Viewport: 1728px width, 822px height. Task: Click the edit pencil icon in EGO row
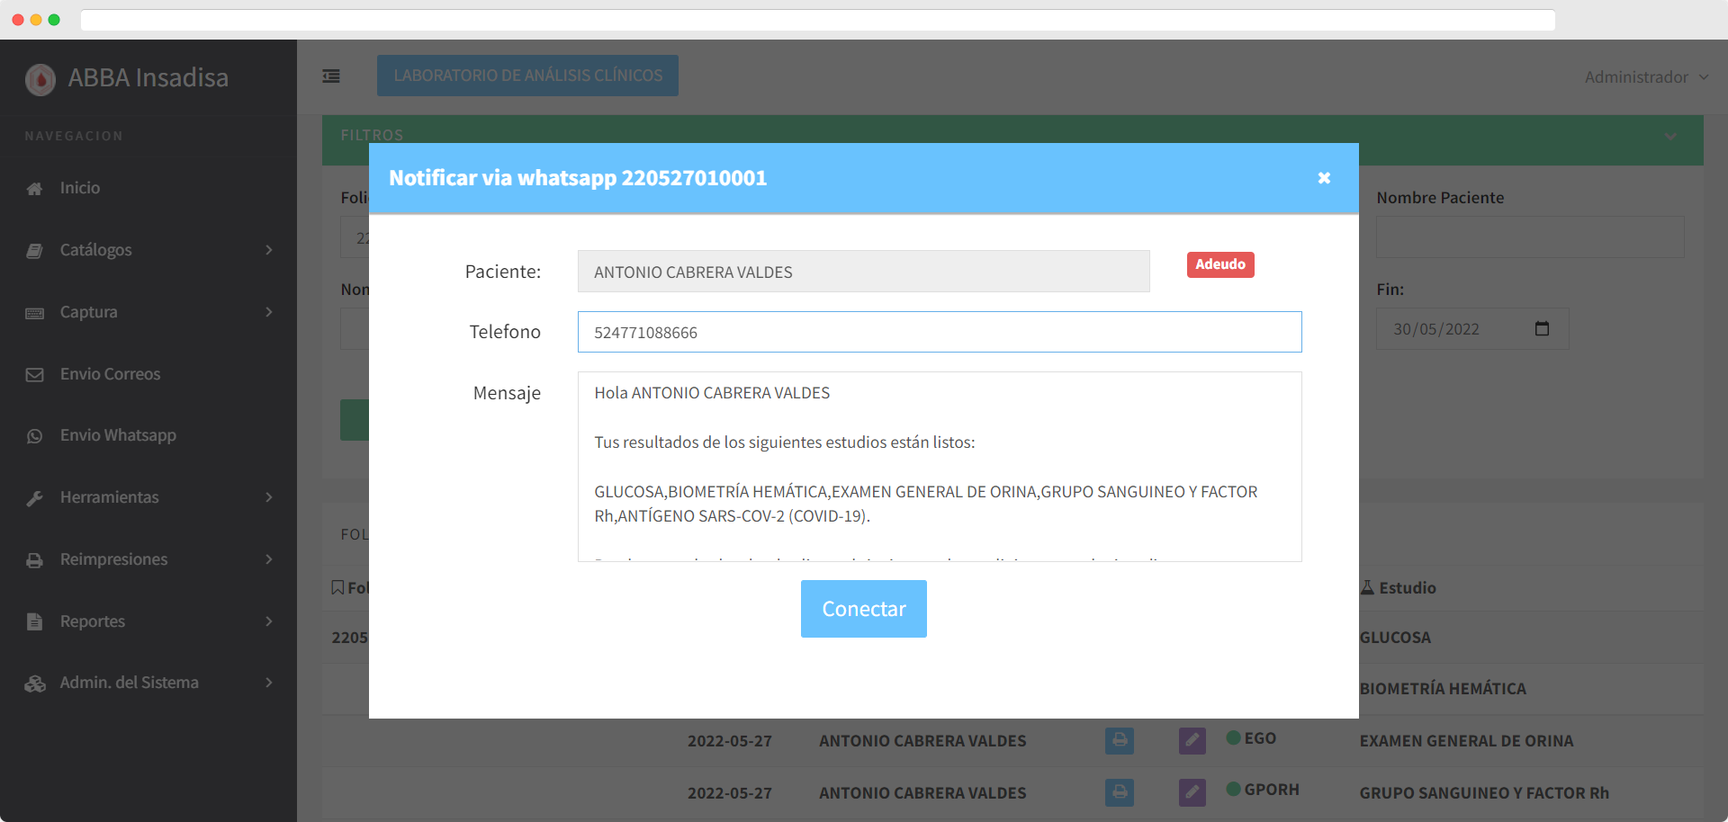[x=1192, y=741]
